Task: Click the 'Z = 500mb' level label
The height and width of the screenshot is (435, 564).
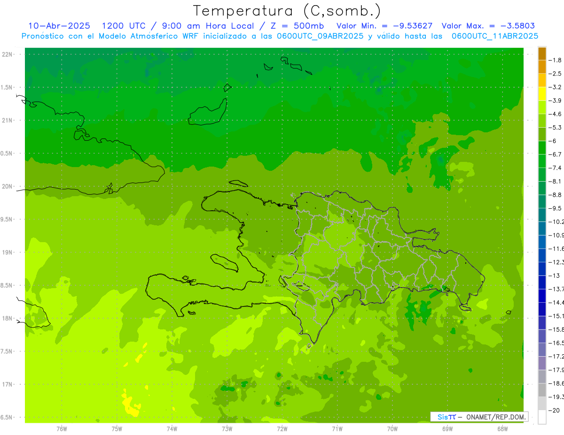Action: pos(297,26)
